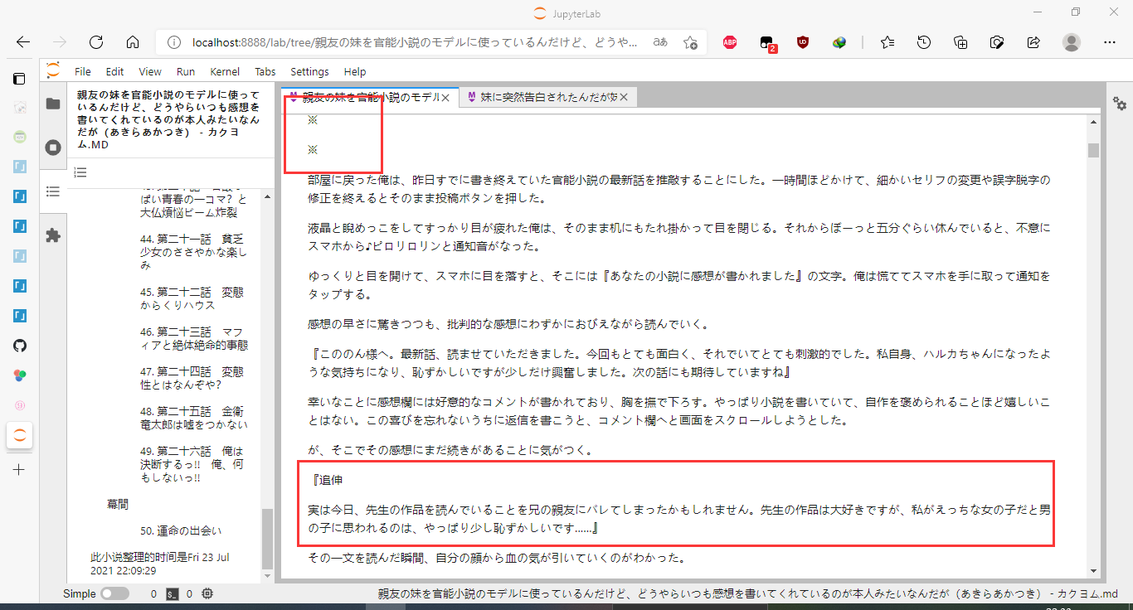Open browser Settings and more menu
Screen dimensions: 1133x610
tap(1110, 42)
